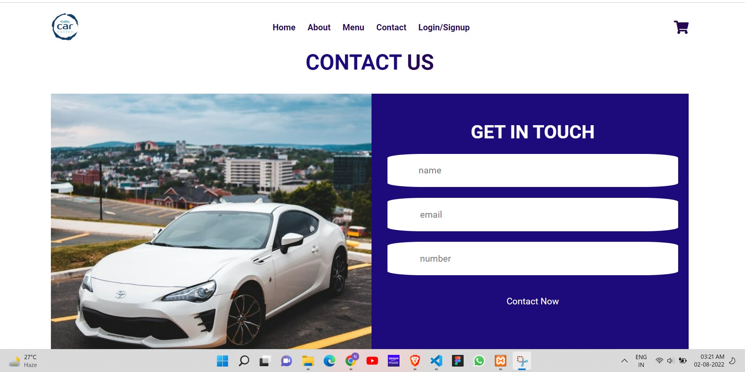The width and height of the screenshot is (745, 372).
Task: Open the shopping cart icon
Action: 681,27
